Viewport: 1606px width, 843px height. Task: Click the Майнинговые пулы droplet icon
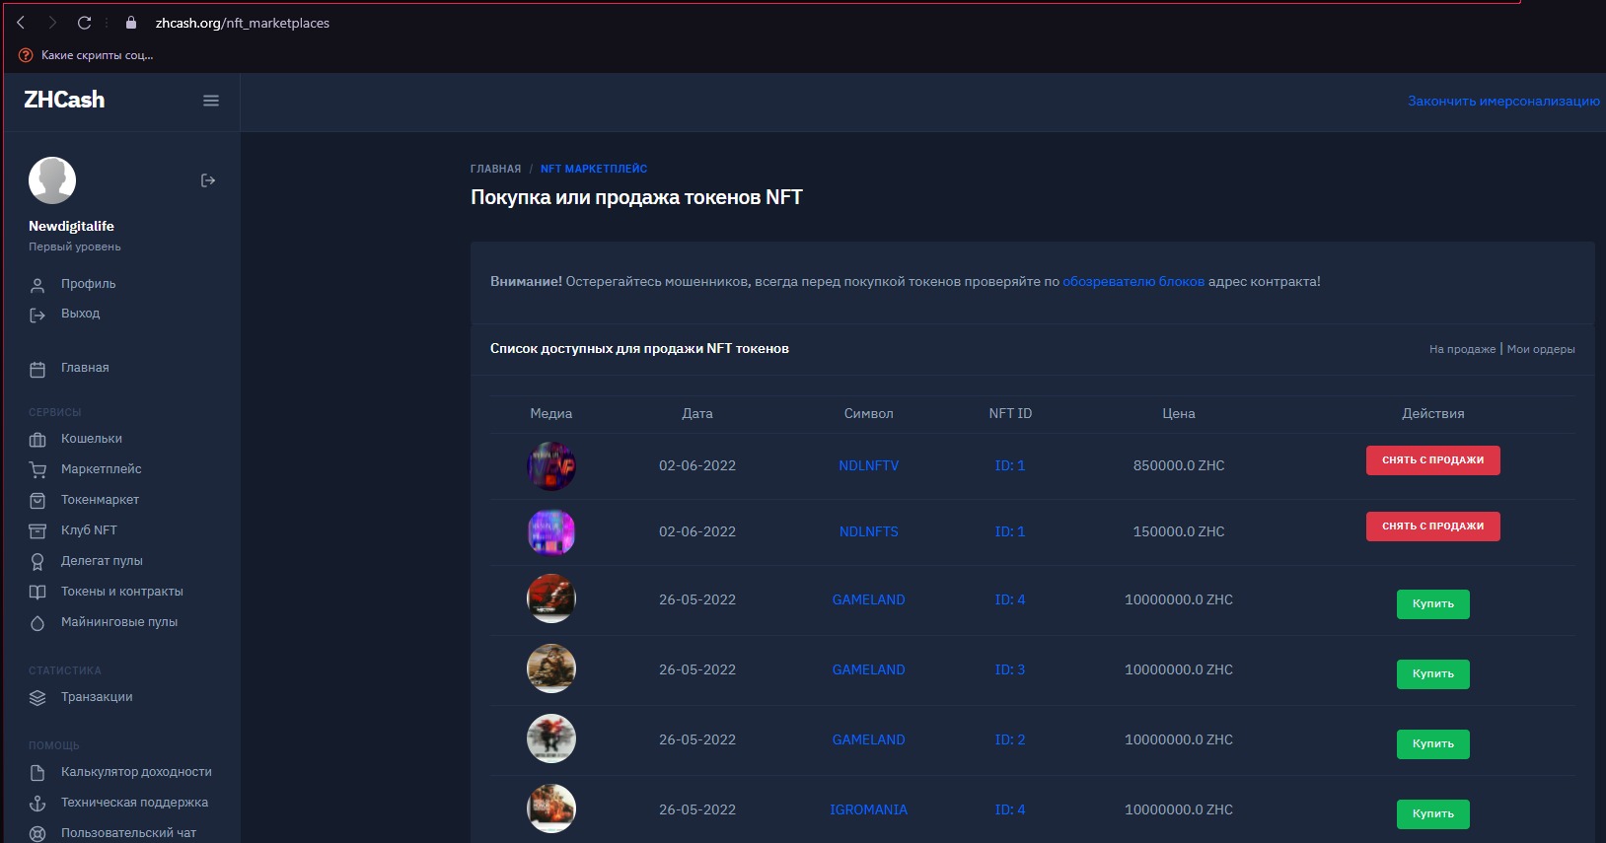pos(37,623)
